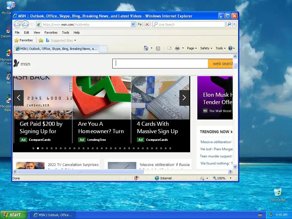The width and height of the screenshot is (292, 219).
Task: Click the carousel previous arrow
Action: (19, 98)
